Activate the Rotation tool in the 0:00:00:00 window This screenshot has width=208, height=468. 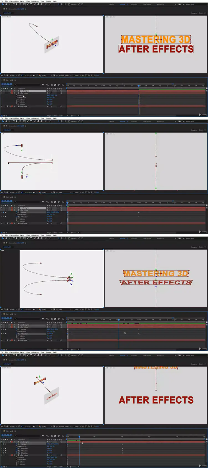pos(14,121)
